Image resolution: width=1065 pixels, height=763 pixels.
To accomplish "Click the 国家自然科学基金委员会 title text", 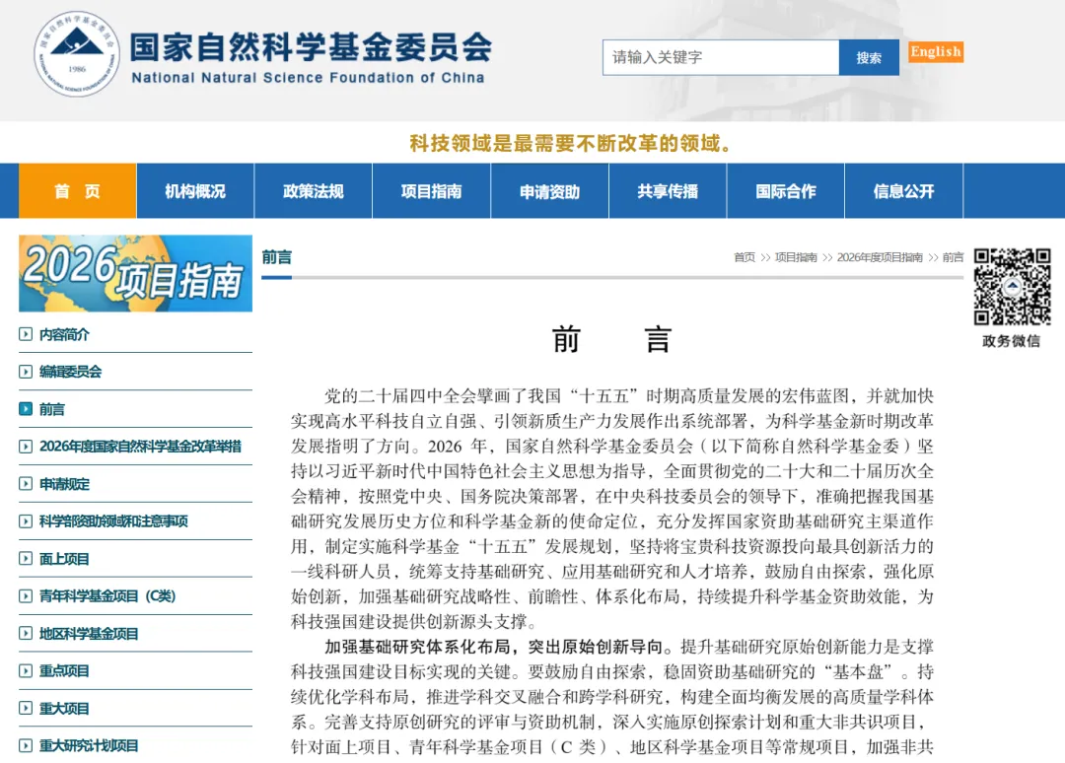I will click(x=311, y=47).
